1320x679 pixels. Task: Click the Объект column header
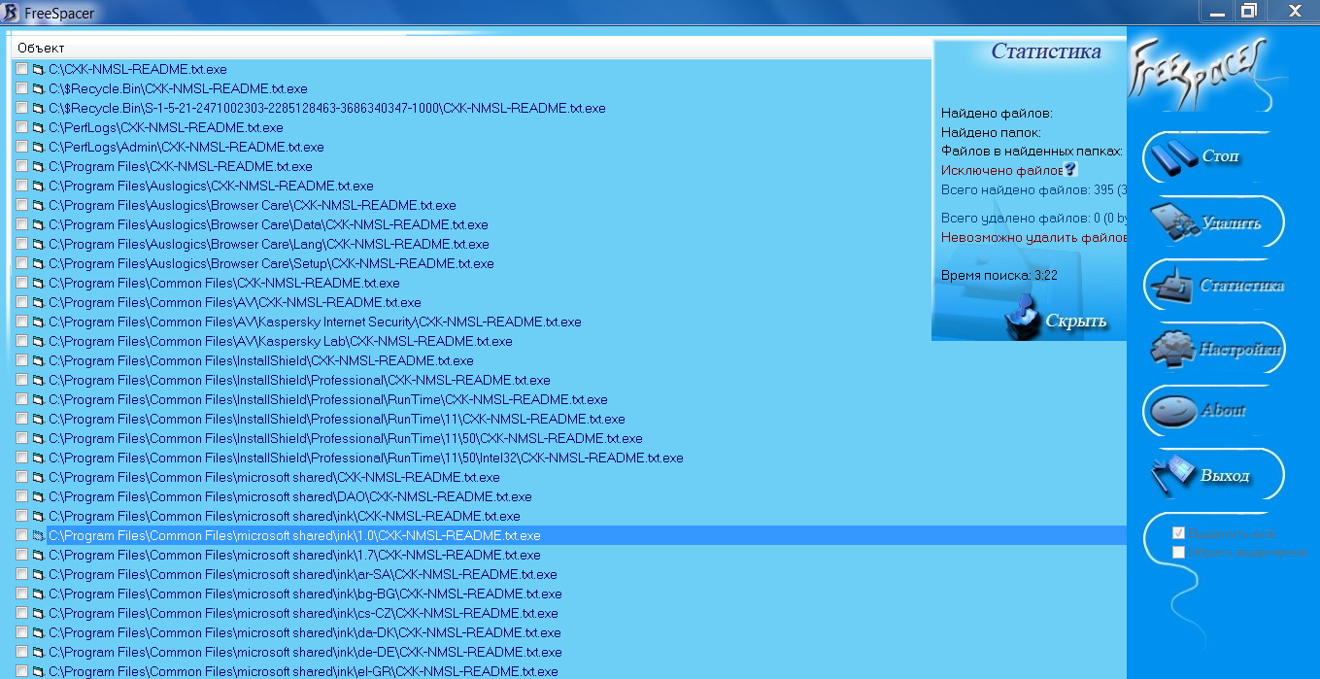(x=471, y=48)
